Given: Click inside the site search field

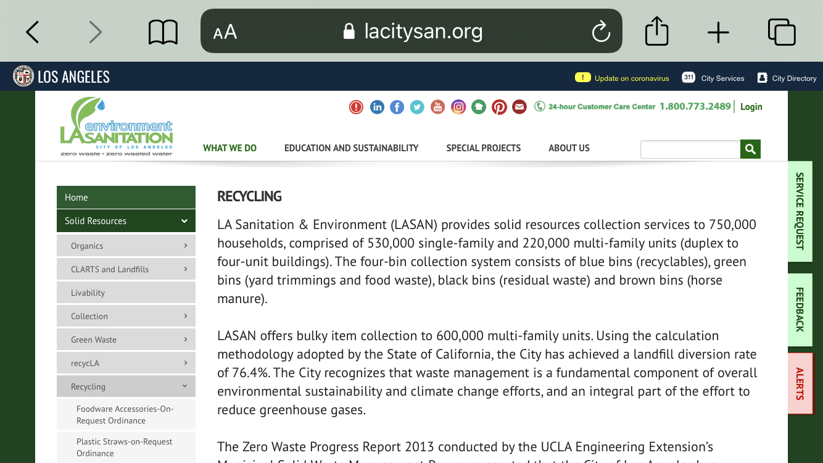Looking at the screenshot, I should [690, 149].
